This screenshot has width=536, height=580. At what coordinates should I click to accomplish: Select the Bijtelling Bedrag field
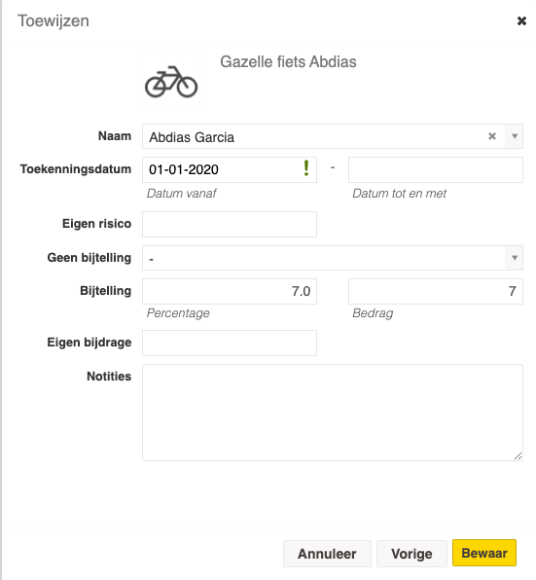(x=436, y=292)
